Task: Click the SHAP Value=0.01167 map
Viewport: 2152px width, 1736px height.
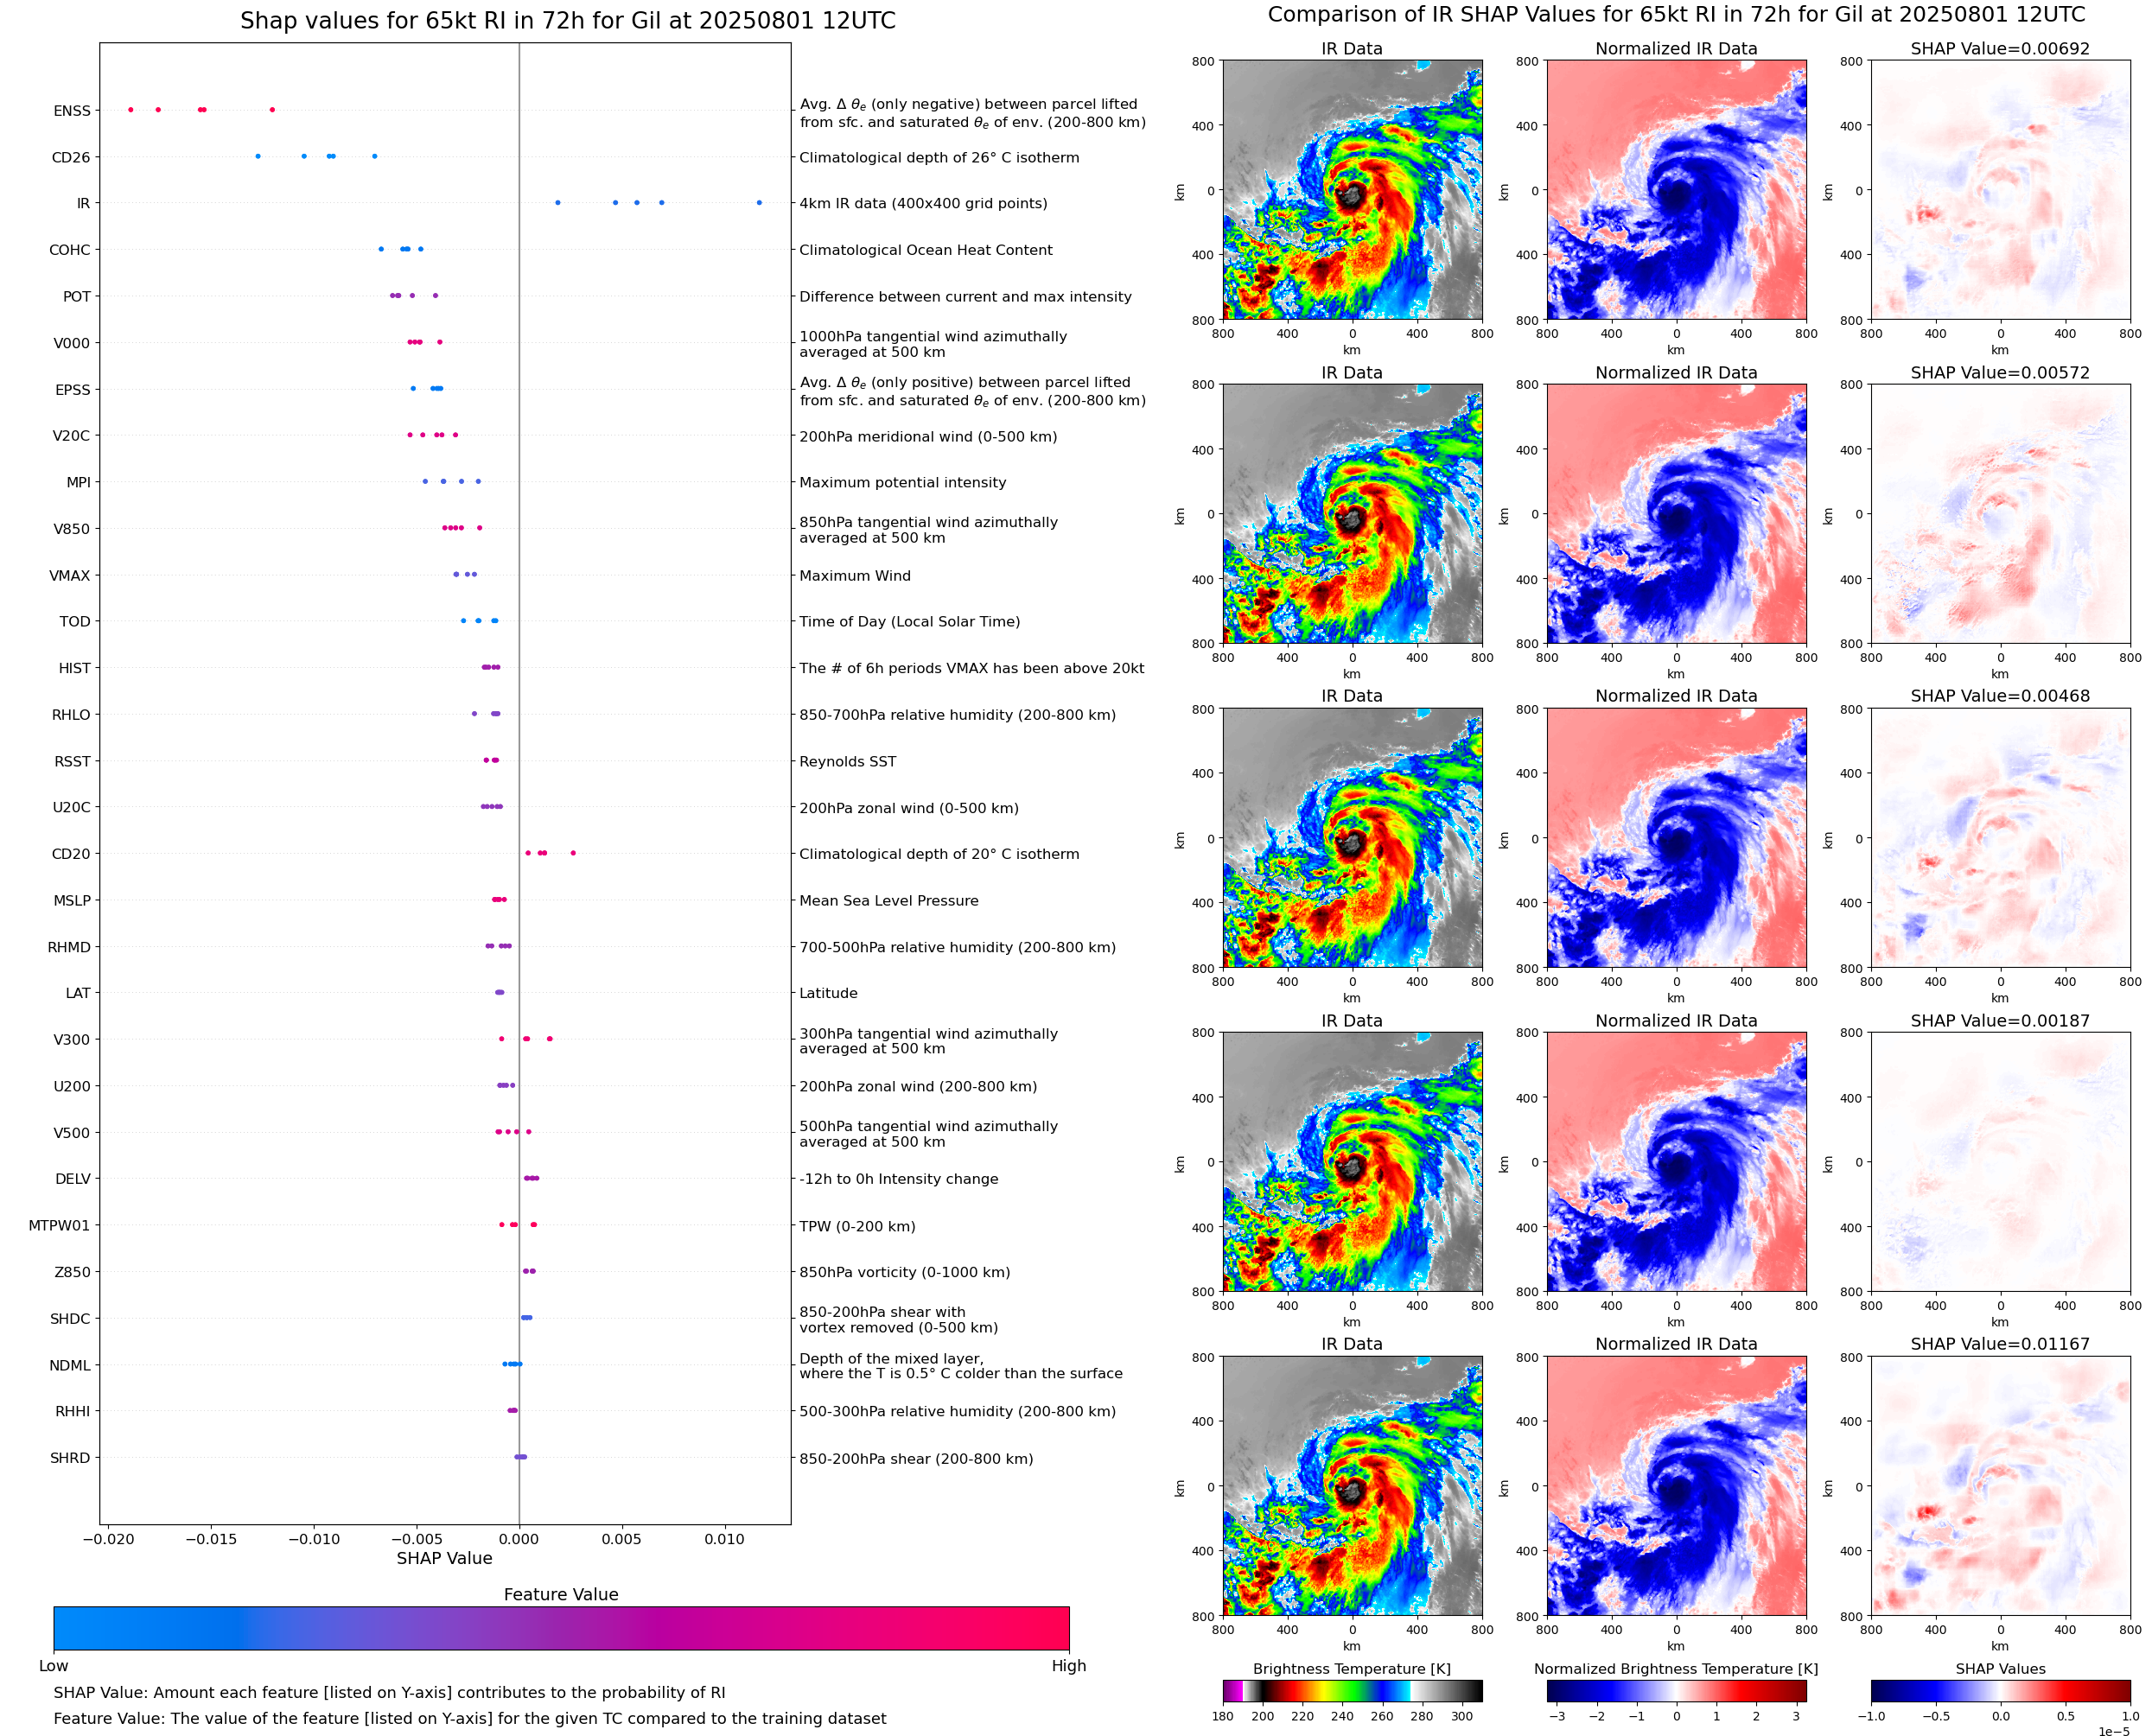Action: tap(2000, 1486)
